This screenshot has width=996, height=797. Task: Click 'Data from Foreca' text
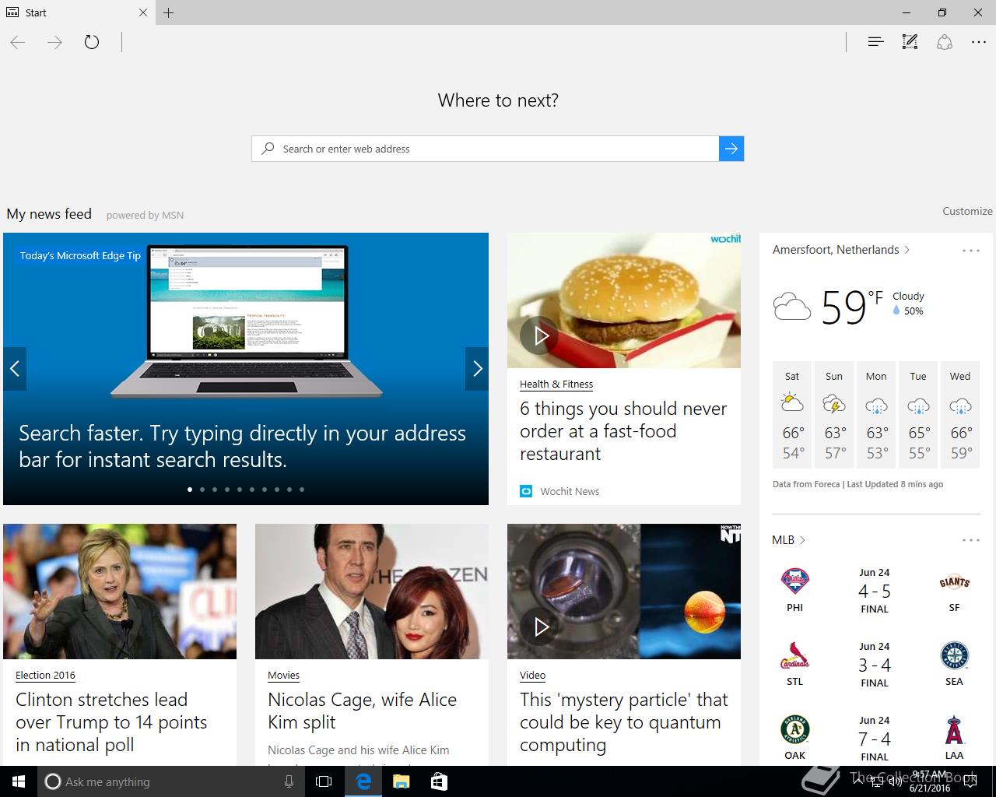click(x=806, y=484)
